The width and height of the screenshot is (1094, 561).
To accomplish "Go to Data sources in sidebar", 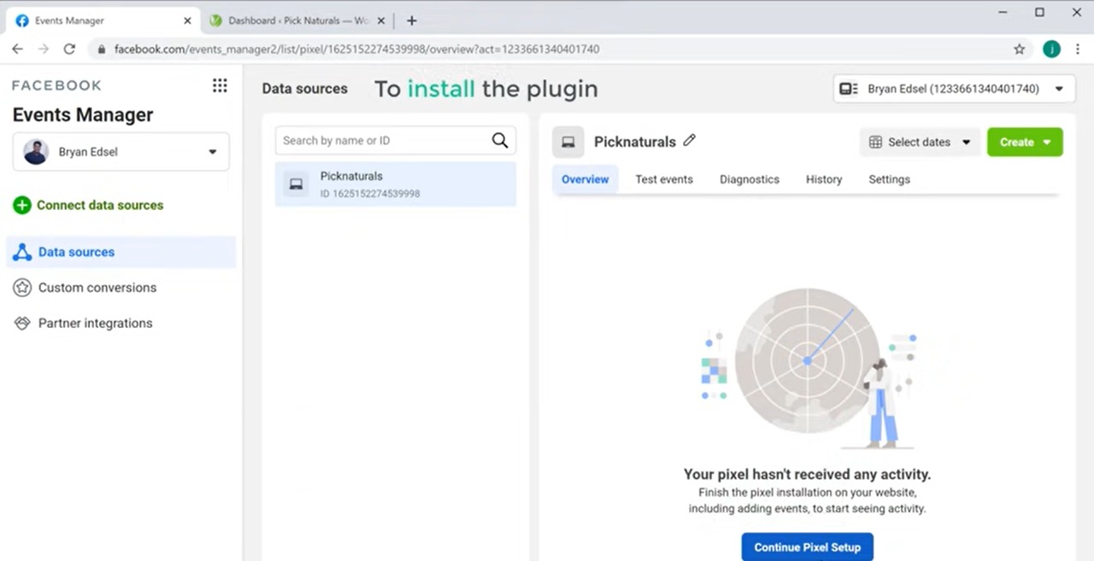I will (x=121, y=252).
